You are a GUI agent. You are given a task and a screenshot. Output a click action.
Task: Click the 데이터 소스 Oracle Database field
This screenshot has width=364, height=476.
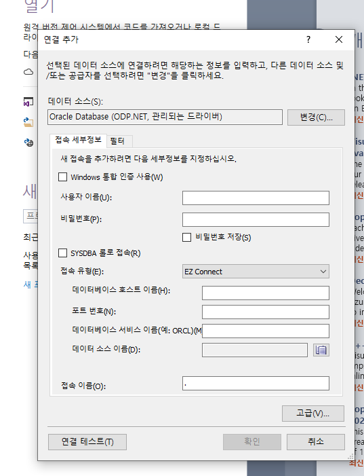[165, 117]
